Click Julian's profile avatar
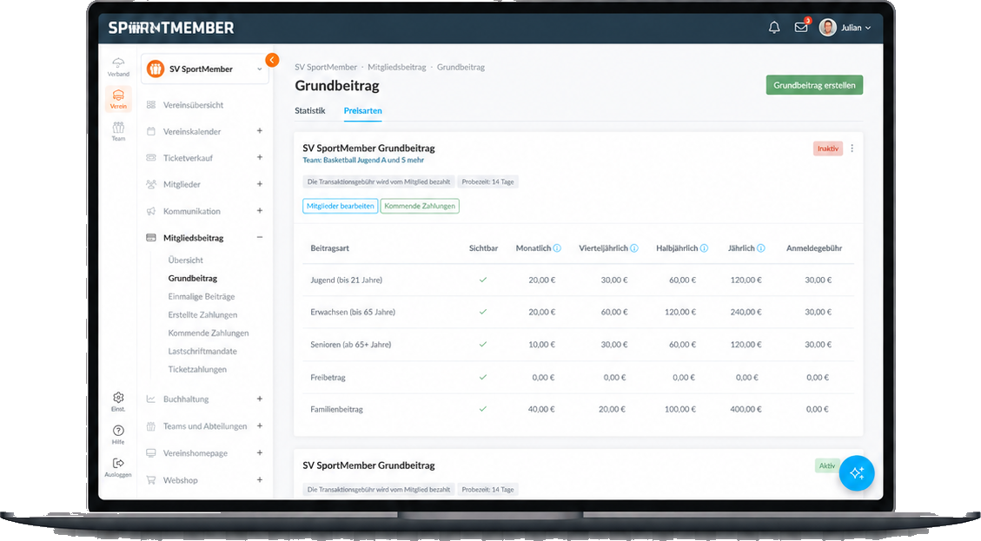Viewport: 981px width, 541px height. pyautogui.click(x=828, y=28)
